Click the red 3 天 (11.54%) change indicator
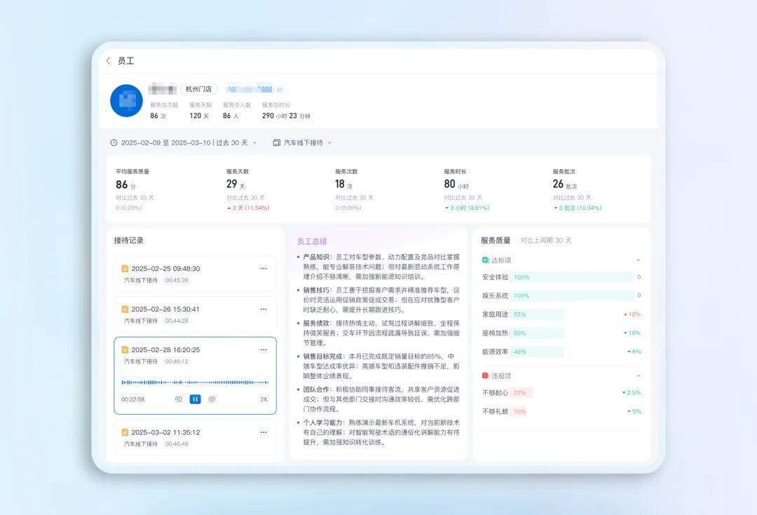The width and height of the screenshot is (757, 515). tap(248, 208)
